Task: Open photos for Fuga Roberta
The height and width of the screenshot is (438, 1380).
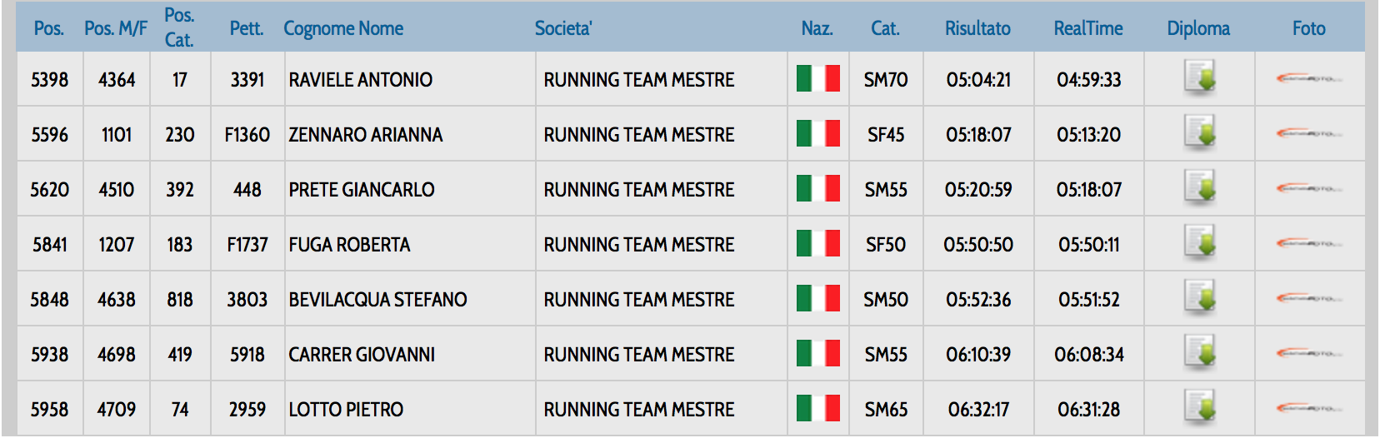Action: point(1308,244)
